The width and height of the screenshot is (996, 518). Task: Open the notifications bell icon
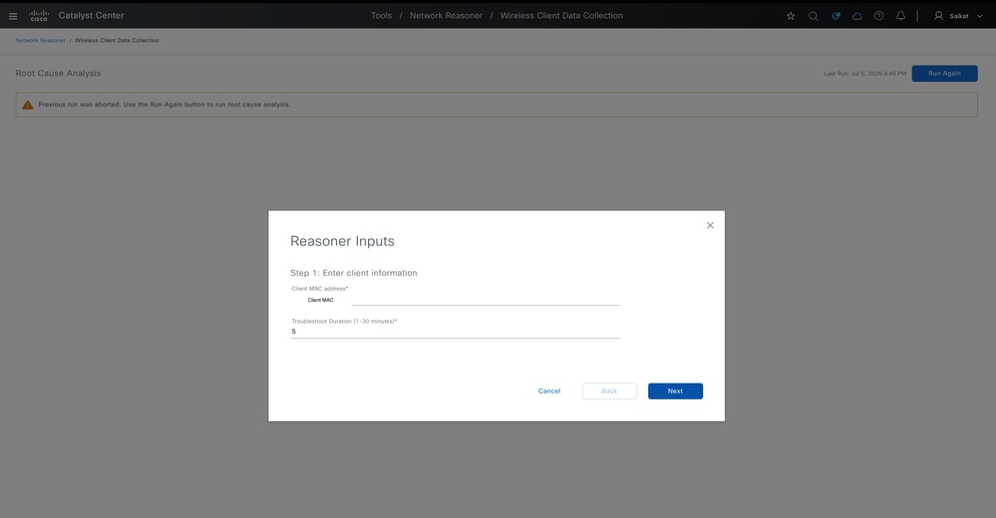tap(900, 16)
